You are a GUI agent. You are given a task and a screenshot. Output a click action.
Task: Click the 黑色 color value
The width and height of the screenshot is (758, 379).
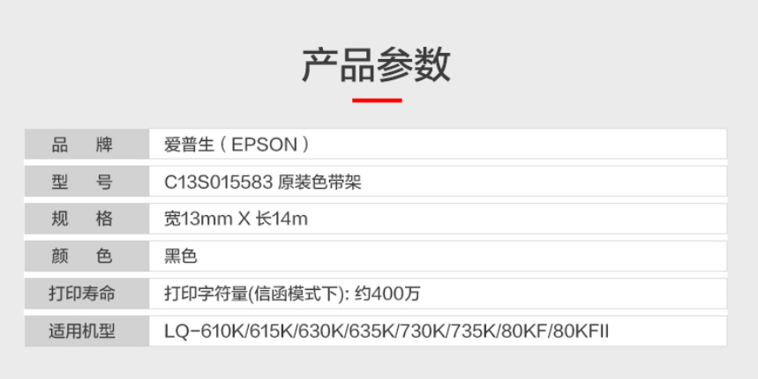180,256
